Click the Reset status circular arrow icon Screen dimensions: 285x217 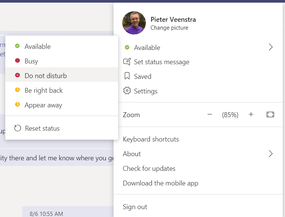(x=18, y=128)
